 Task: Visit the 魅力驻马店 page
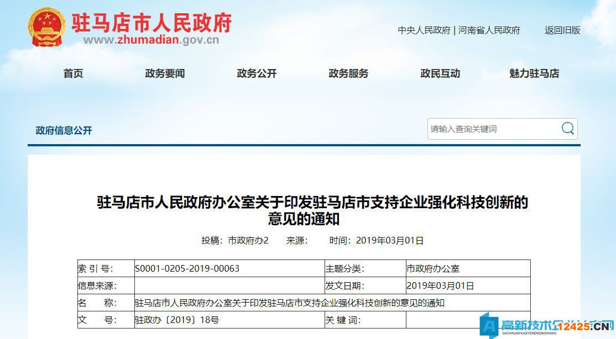[x=534, y=73]
